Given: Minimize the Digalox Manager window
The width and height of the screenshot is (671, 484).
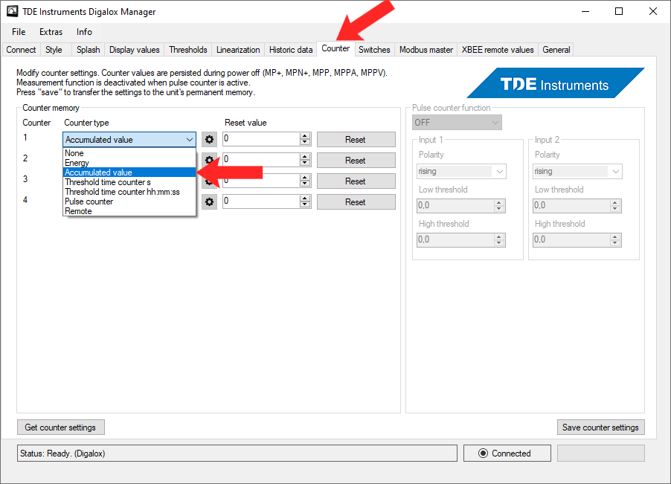Looking at the screenshot, I should click(x=585, y=12).
